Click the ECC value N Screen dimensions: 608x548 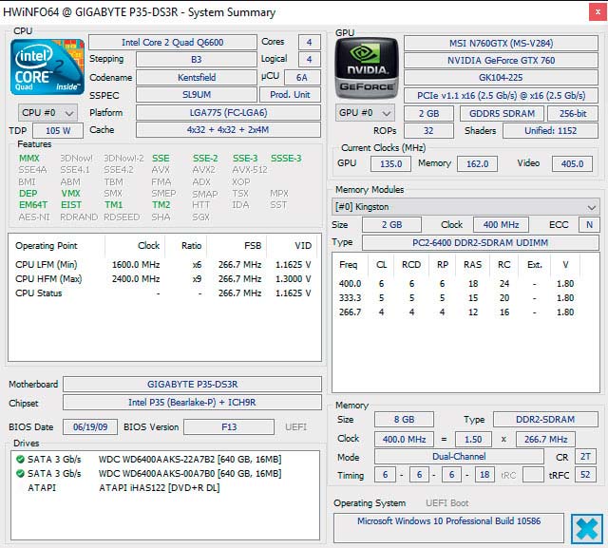[x=589, y=225]
